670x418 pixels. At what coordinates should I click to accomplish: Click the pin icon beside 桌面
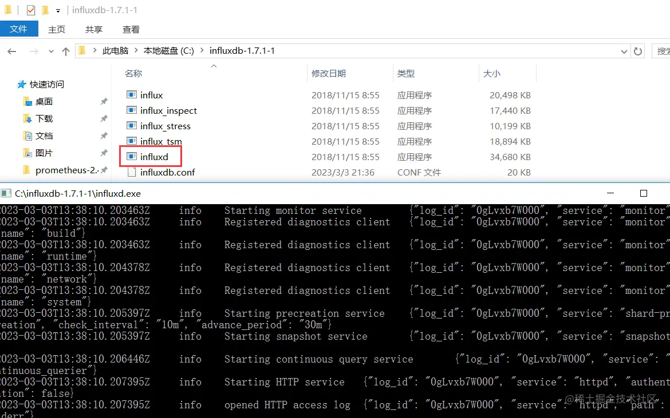click(x=104, y=102)
